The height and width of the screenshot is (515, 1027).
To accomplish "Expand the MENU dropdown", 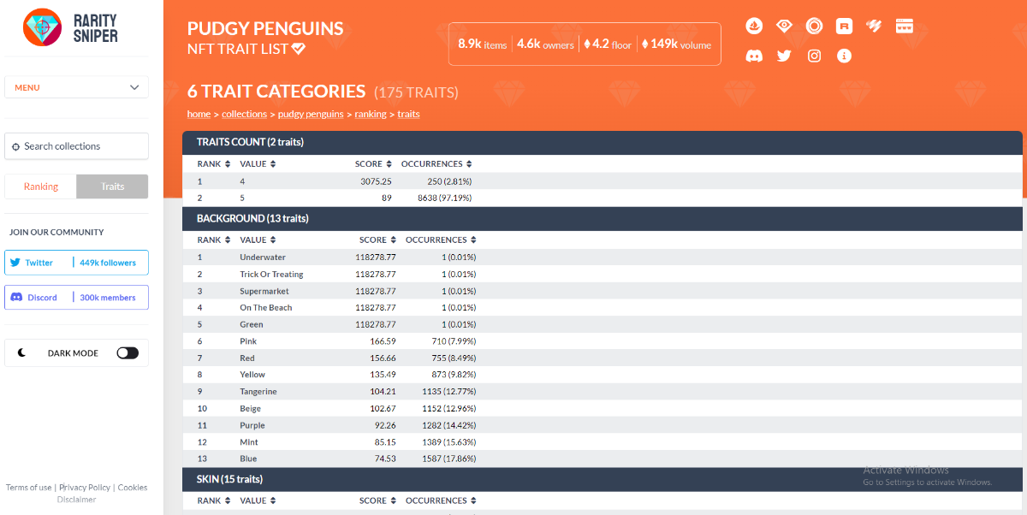I will (x=76, y=87).
